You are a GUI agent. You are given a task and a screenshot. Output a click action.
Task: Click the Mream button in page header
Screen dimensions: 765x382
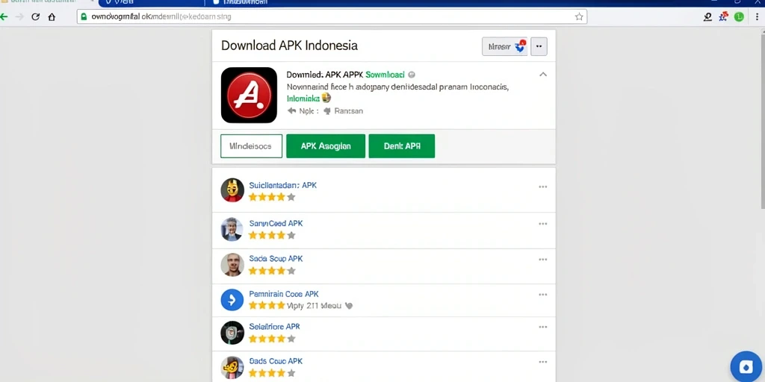pyautogui.click(x=504, y=47)
